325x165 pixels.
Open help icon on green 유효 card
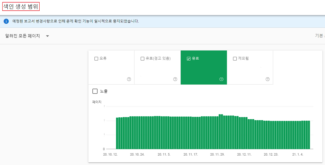(x=221, y=79)
